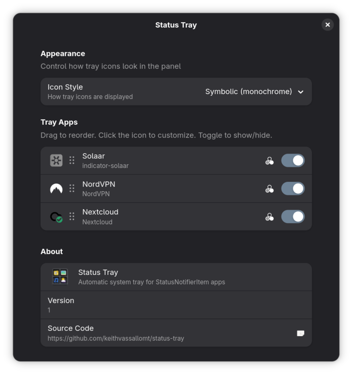Open the color customization icon for NordVPN
Screen dimensions: 352x374
[270, 189]
